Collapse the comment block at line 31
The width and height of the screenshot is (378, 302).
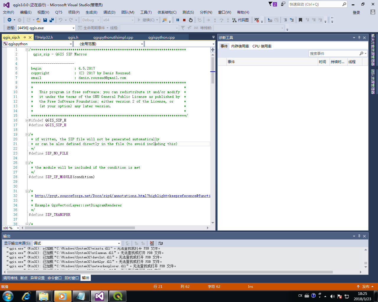27,191
